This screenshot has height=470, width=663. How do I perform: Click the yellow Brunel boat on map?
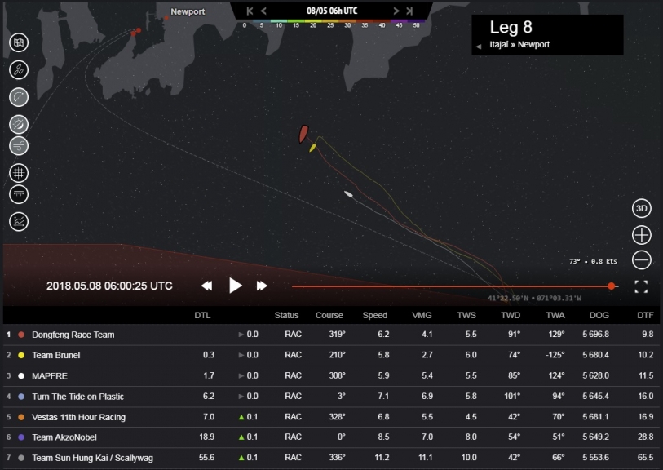tap(312, 148)
